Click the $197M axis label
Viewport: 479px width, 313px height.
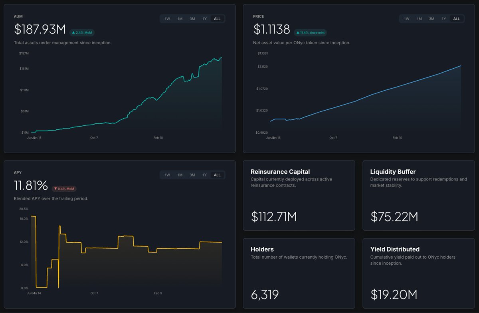pyautogui.click(x=24, y=53)
